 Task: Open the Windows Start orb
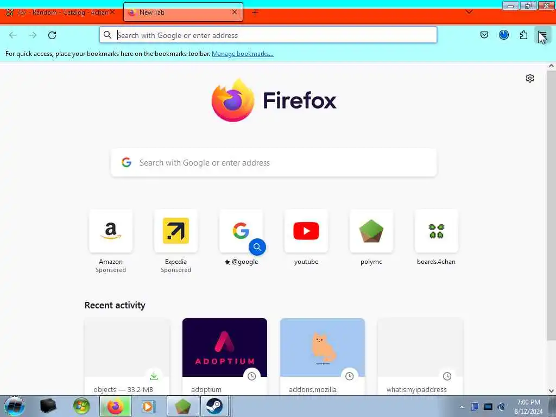[14, 406]
